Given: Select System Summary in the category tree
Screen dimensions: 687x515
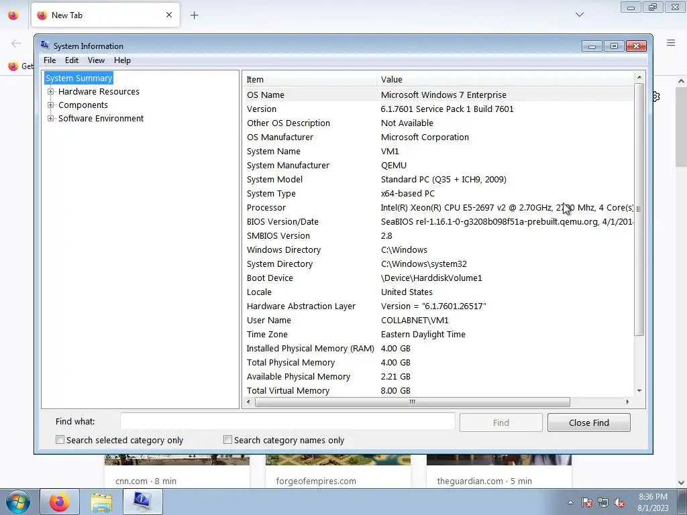Looking at the screenshot, I should 79,78.
